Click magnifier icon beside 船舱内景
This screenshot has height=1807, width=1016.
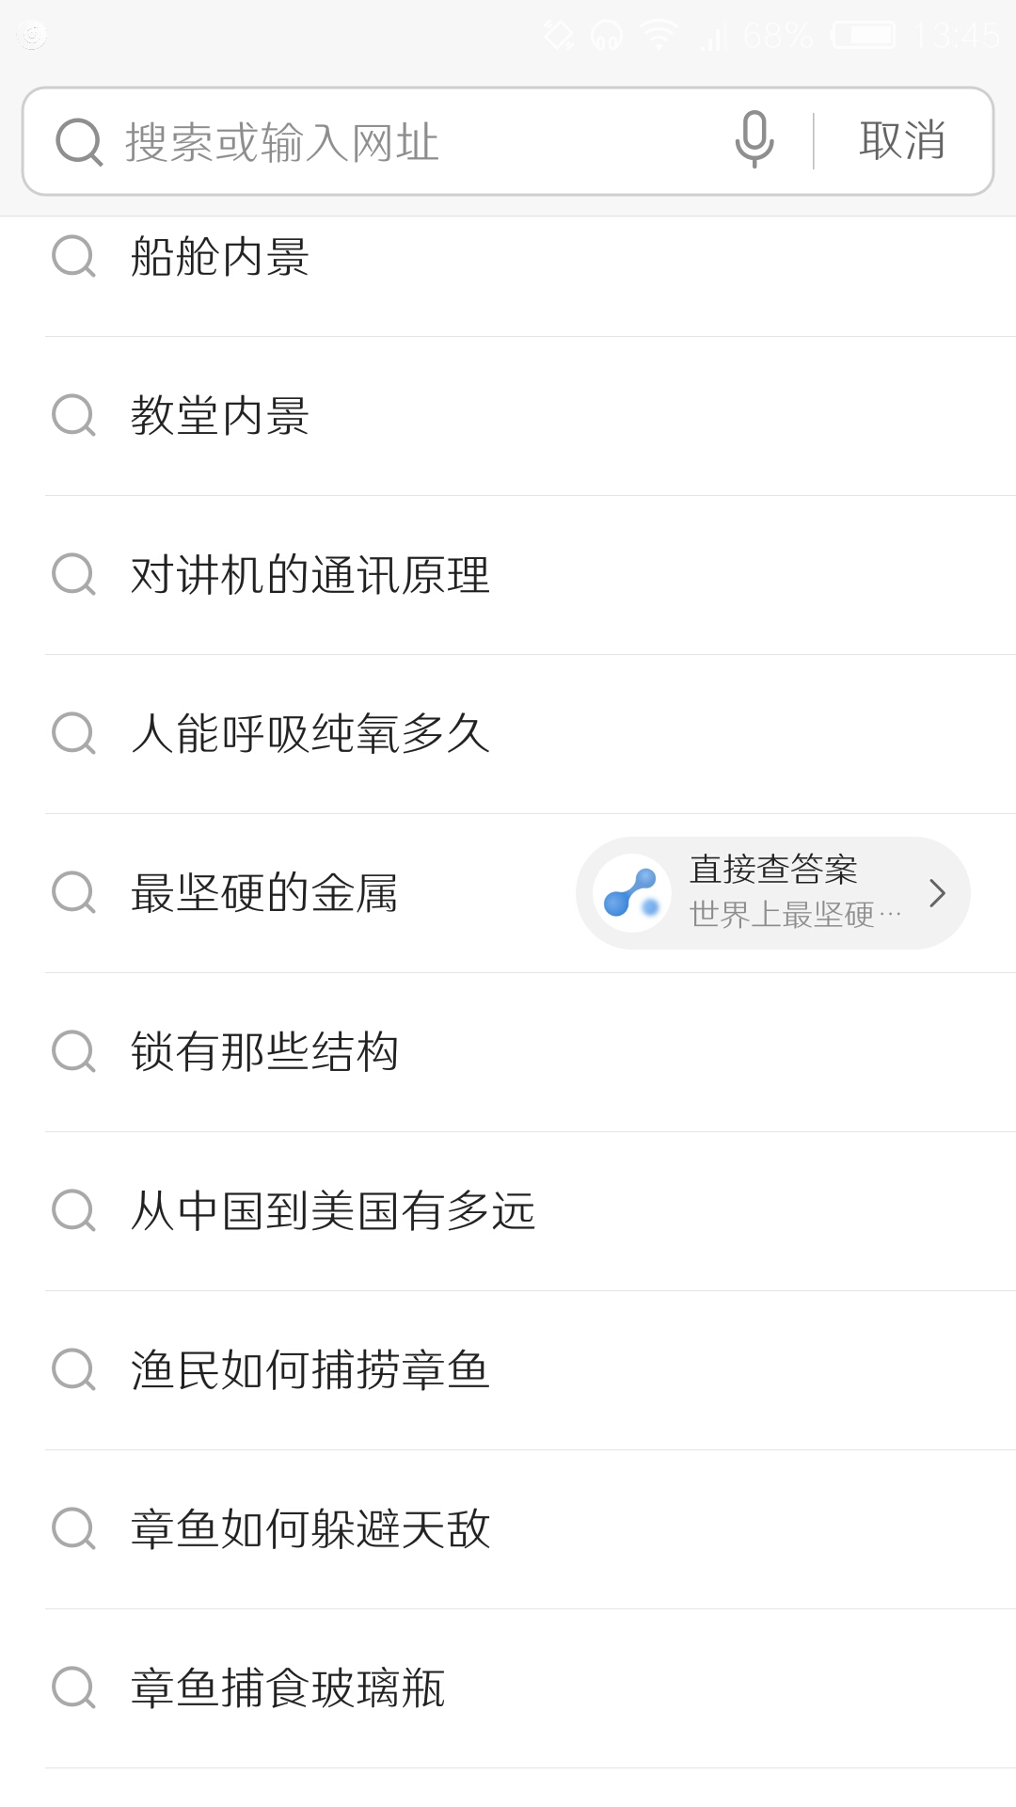click(73, 256)
